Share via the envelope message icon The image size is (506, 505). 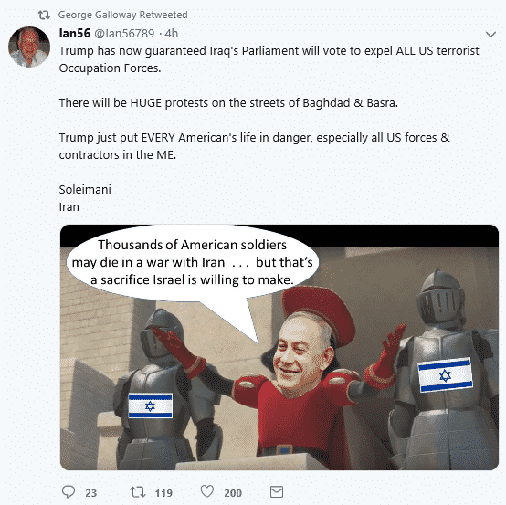click(277, 492)
